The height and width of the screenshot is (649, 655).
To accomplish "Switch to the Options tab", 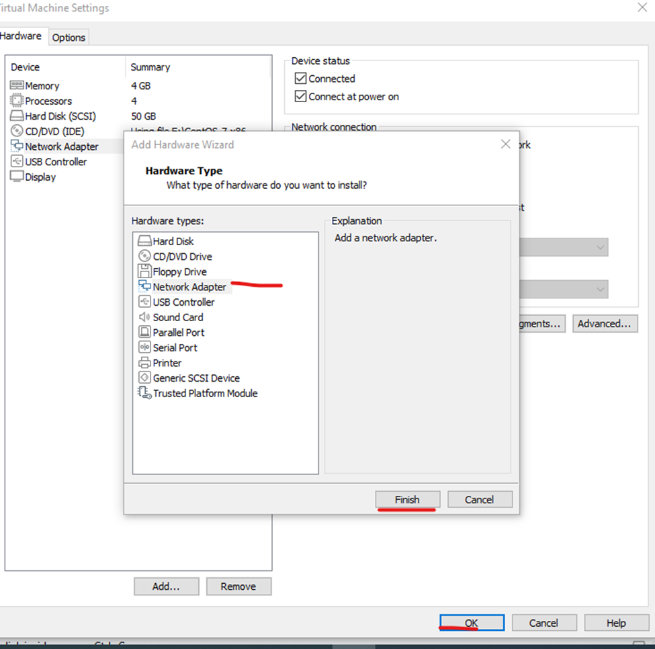I will tap(69, 38).
